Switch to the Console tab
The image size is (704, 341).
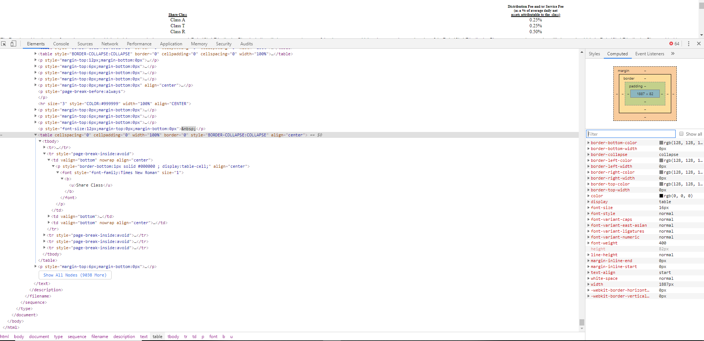click(61, 44)
